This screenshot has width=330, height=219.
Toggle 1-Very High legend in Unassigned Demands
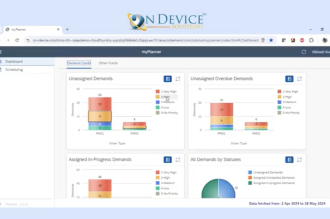(x=167, y=92)
